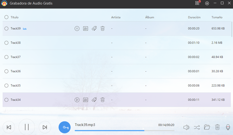This screenshot has height=135, width=233.
Task: Open the volume speaker control
Action: [186, 127]
